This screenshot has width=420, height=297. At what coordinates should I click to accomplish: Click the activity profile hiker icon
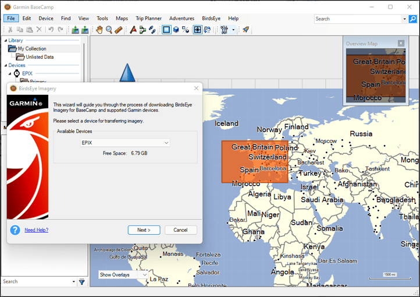click(224, 30)
